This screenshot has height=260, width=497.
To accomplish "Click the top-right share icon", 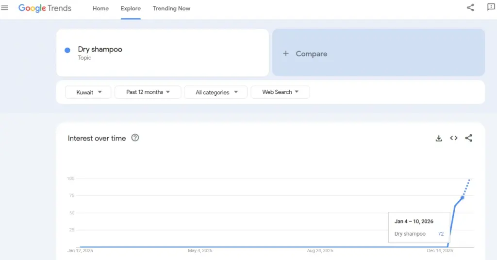I will (x=470, y=7).
